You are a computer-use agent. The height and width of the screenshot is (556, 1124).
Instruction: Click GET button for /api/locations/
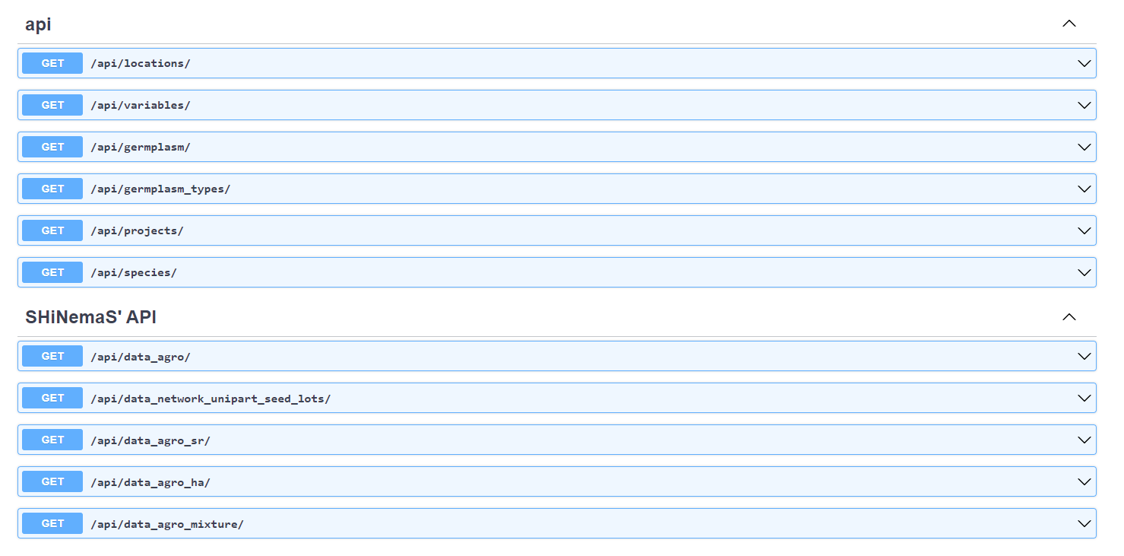(x=52, y=63)
